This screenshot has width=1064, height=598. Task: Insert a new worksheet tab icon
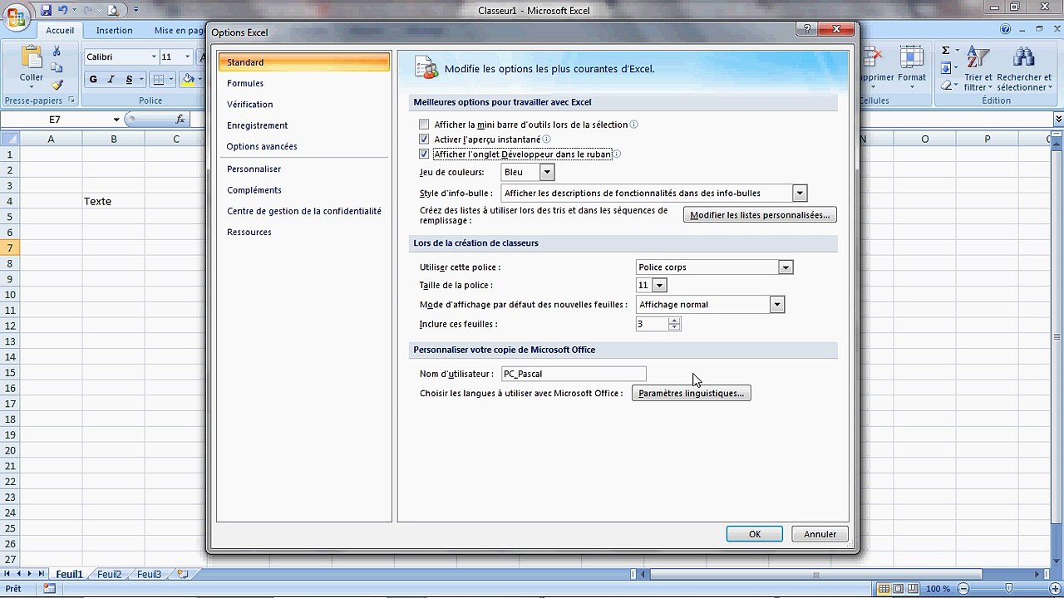pos(183,574)
